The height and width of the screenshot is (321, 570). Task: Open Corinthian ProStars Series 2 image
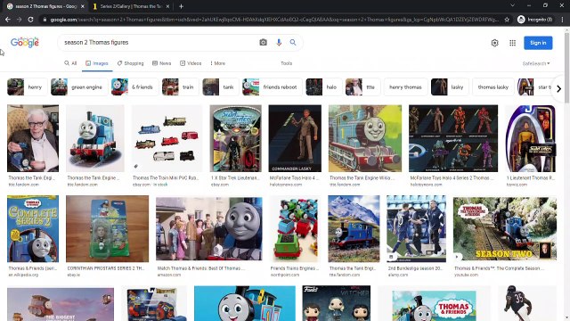[x=107, y=228]
